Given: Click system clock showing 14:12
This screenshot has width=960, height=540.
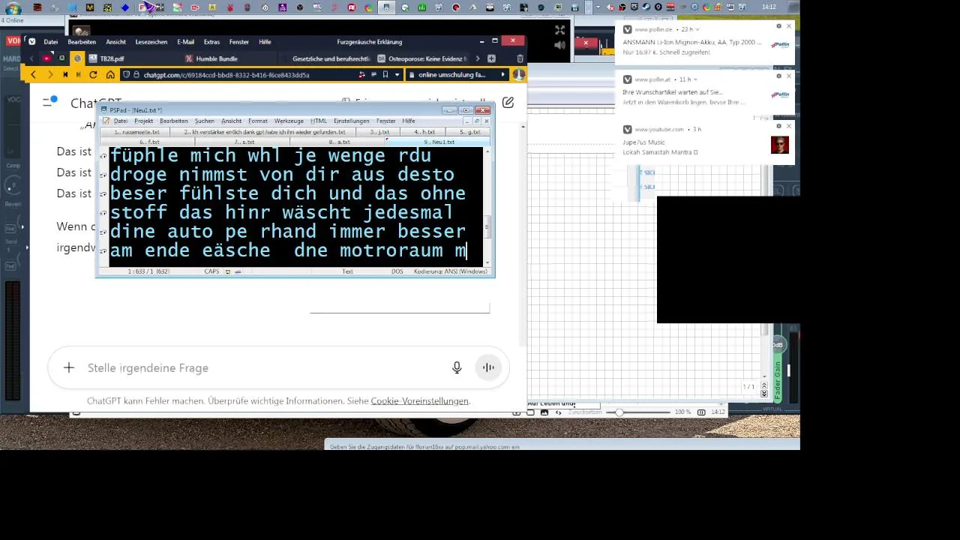Looking at the screenshot, I should pyautogui.click(x=769, y=7).
